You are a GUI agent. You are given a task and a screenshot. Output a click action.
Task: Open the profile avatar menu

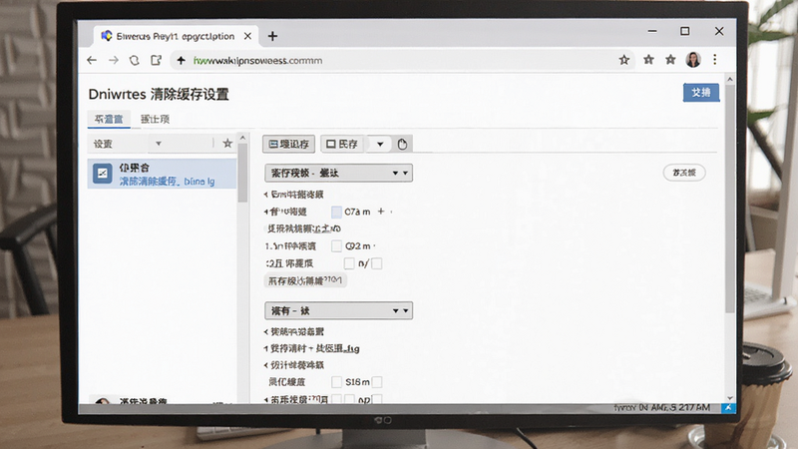(693, 60)
